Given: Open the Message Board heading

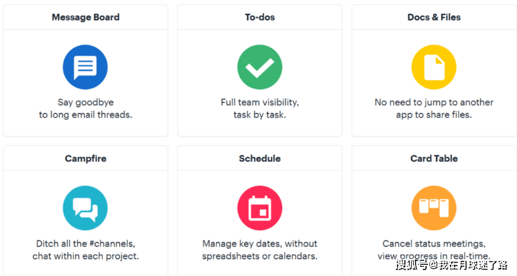Looking at the screenshot, I should click(86, 17).
